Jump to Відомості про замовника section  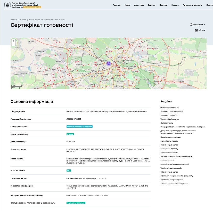(171, 111)
